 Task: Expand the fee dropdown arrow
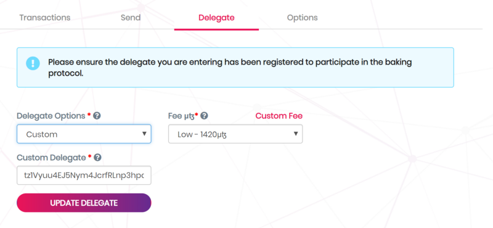(x=296, y=134)
